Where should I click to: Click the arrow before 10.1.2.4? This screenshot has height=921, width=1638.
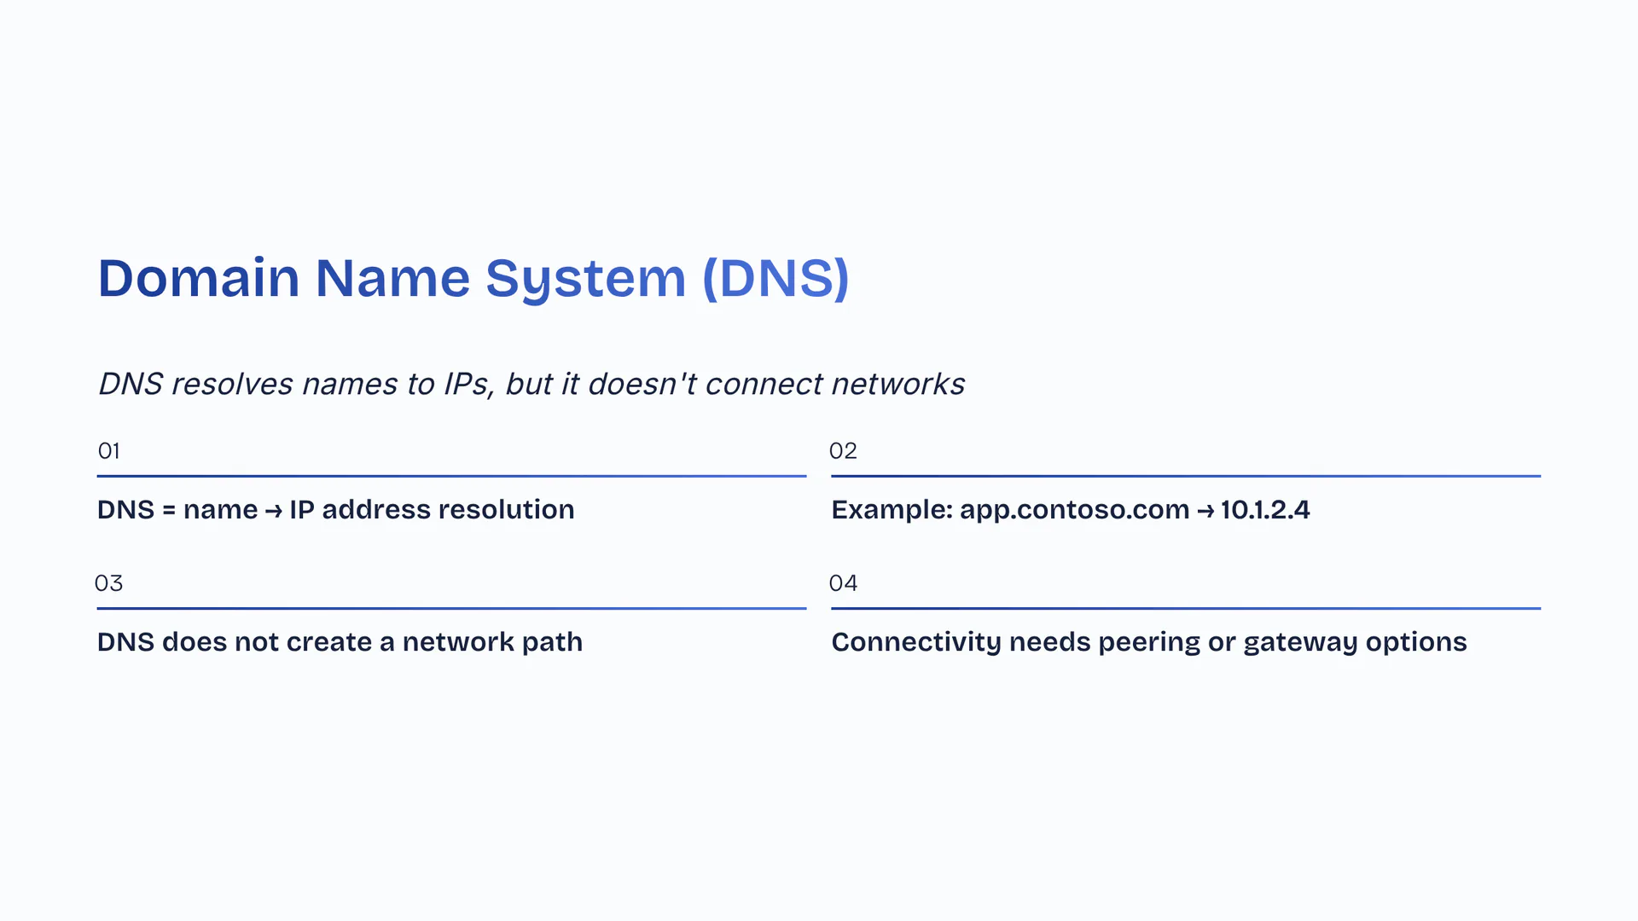(1205, 511)
